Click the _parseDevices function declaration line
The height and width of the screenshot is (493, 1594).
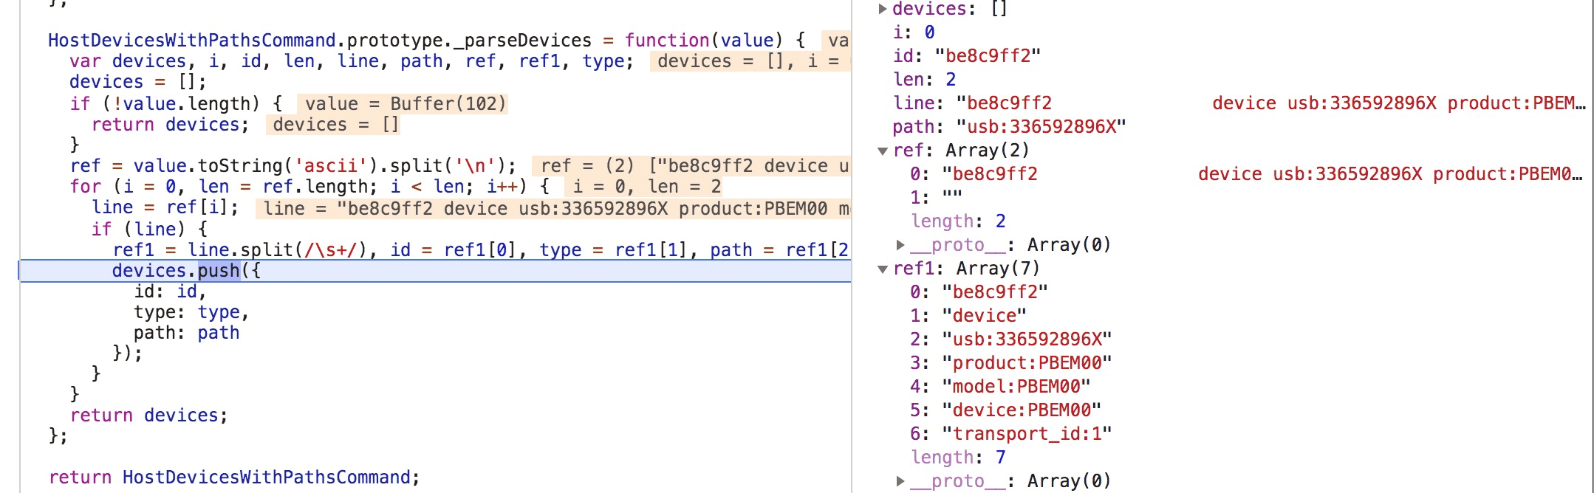pyautogui.click(x=426, y=40)
